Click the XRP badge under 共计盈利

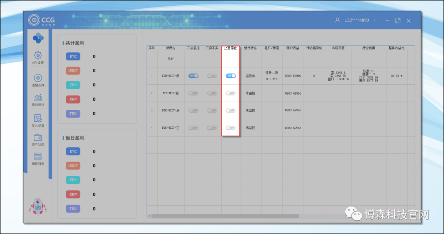coord(73,100)
